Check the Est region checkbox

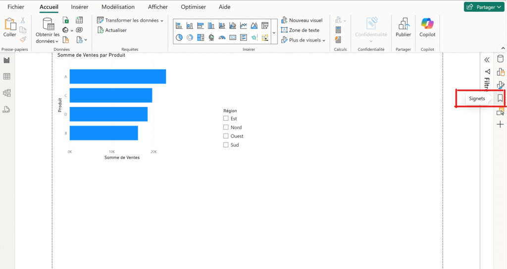coord(226,119)
